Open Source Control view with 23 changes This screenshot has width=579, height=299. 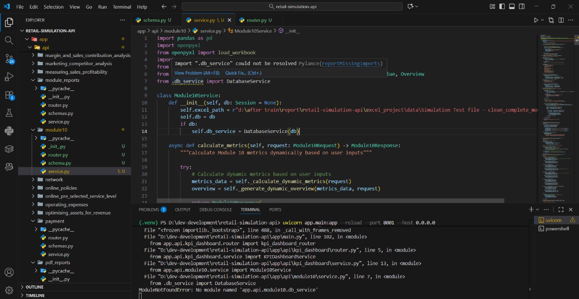[x=9, y=59]
